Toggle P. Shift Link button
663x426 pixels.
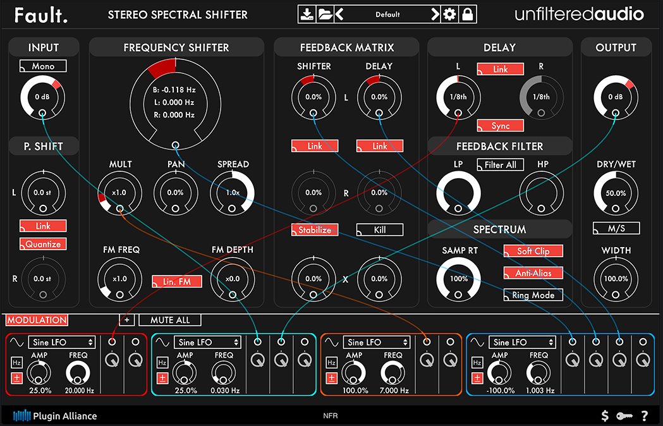click(43, 226)
